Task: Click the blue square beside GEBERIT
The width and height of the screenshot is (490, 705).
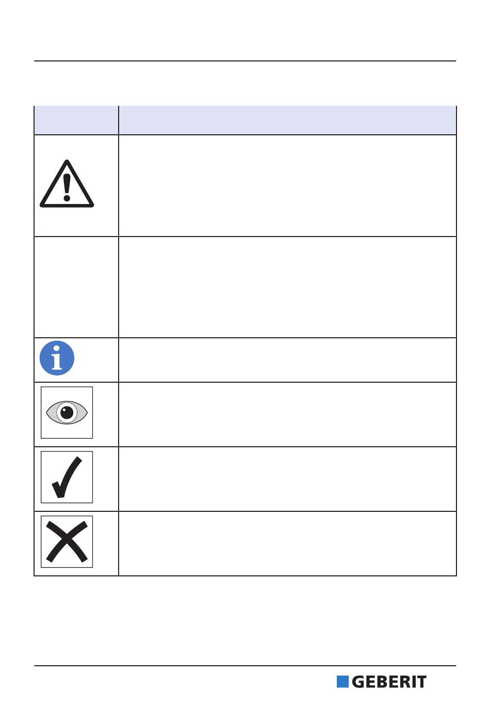Action: point(342,682)
